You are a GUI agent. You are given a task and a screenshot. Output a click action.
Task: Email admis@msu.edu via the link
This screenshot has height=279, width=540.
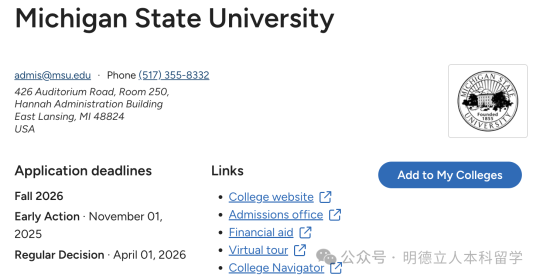click(x=52, y=75)
